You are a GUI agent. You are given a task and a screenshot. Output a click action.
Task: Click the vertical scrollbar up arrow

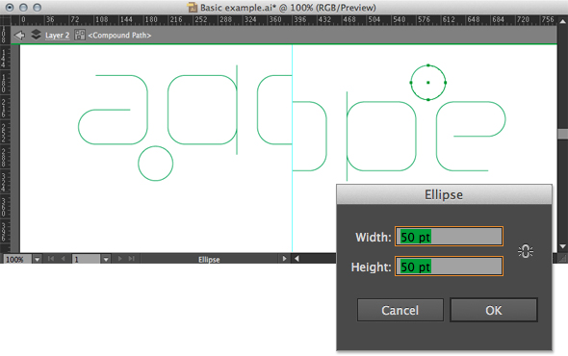pos(562,21)
